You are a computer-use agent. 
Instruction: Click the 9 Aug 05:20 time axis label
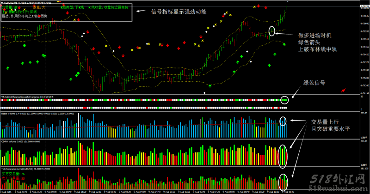pyautogui.click(x=169, y=192)
